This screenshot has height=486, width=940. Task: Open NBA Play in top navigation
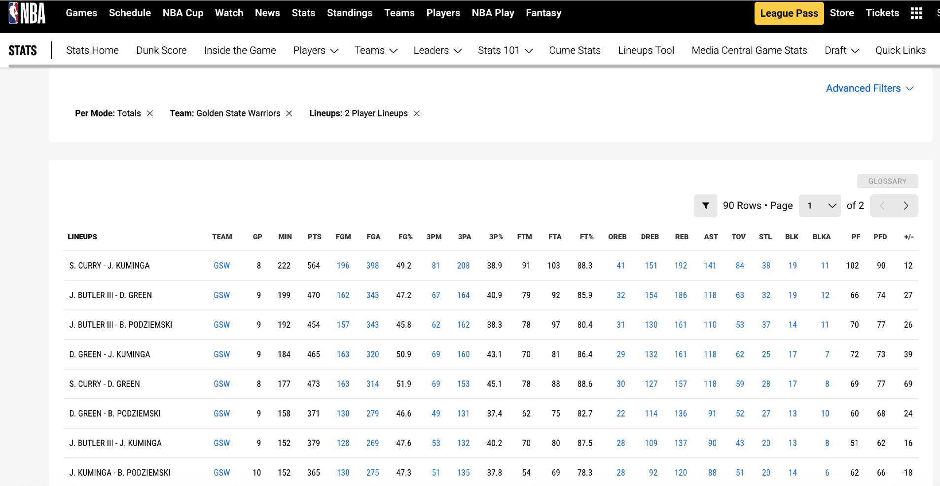pyautogui.click(x=493, y=13)
